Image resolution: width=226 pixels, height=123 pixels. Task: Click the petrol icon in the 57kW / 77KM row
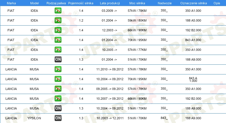58,50
